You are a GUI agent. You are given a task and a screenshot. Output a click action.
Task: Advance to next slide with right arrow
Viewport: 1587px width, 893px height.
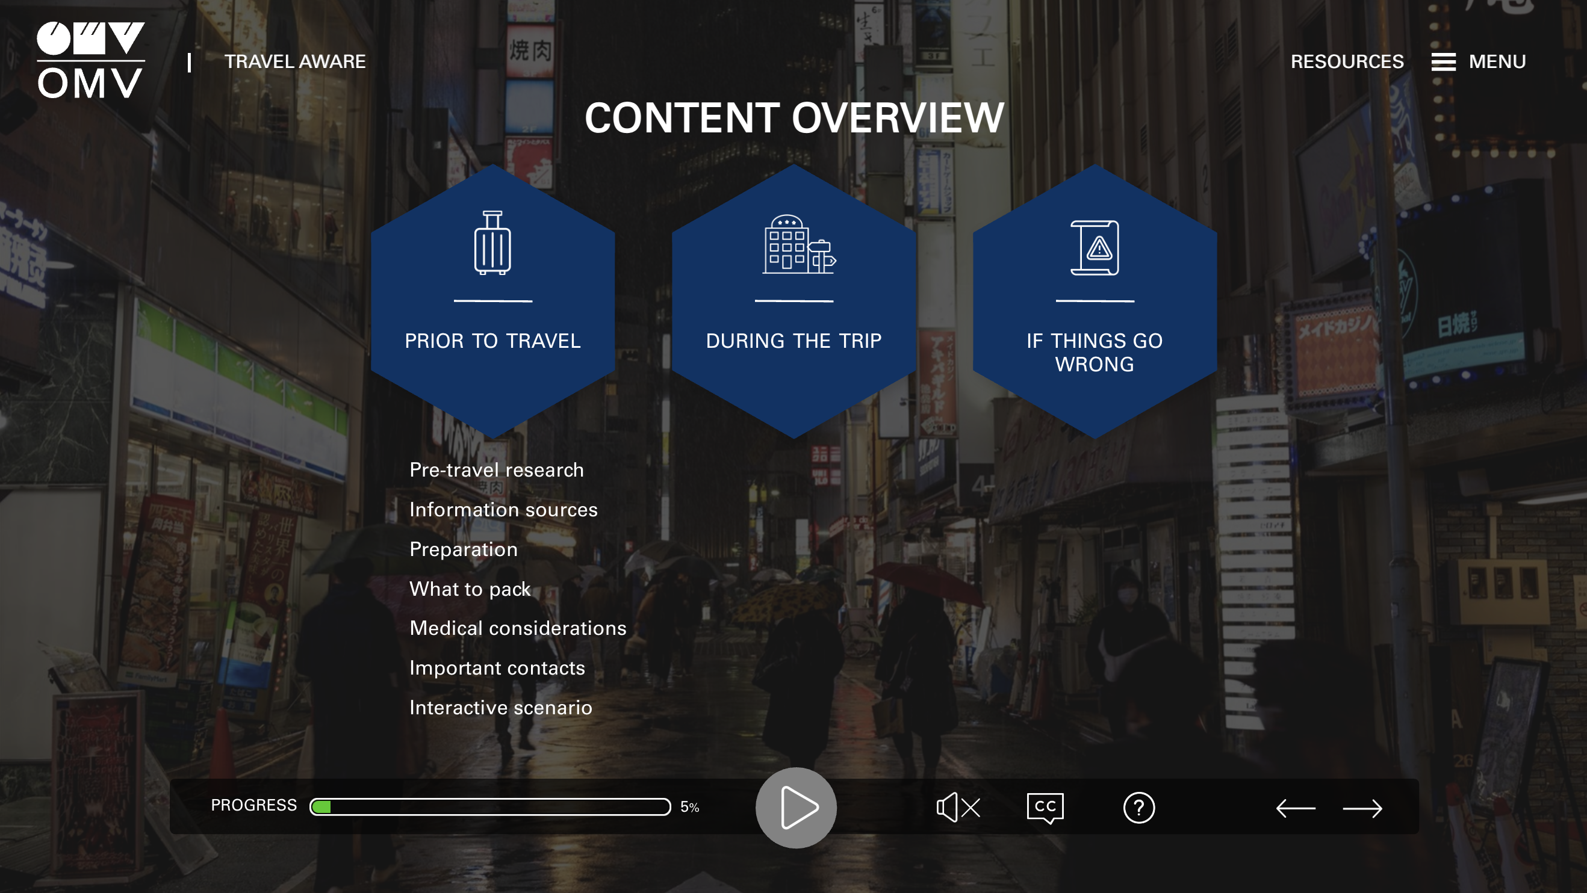tap(1362, 808)
